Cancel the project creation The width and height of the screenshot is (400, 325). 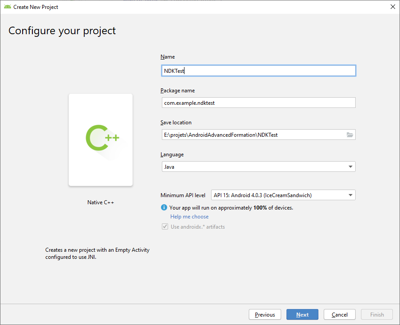point(339,314)
